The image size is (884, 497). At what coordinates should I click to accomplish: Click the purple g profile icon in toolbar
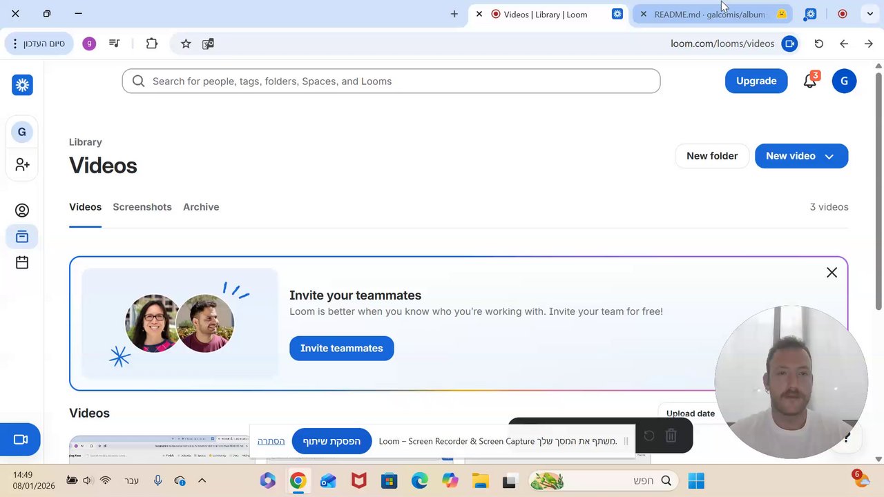[89, 43]
